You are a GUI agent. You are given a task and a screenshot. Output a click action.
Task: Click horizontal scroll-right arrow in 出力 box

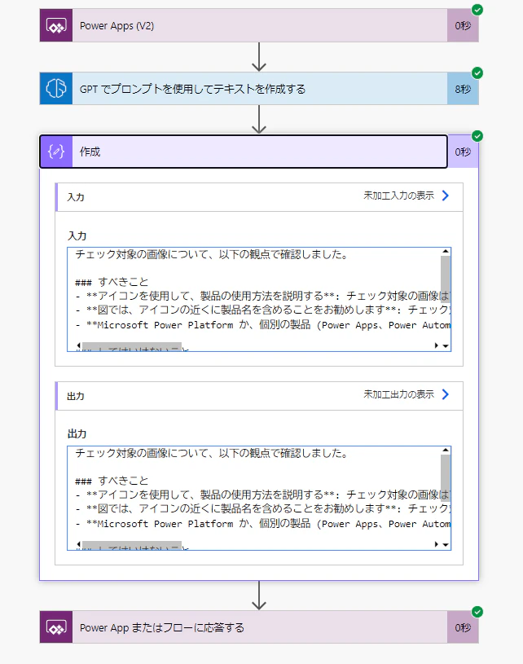436,544
